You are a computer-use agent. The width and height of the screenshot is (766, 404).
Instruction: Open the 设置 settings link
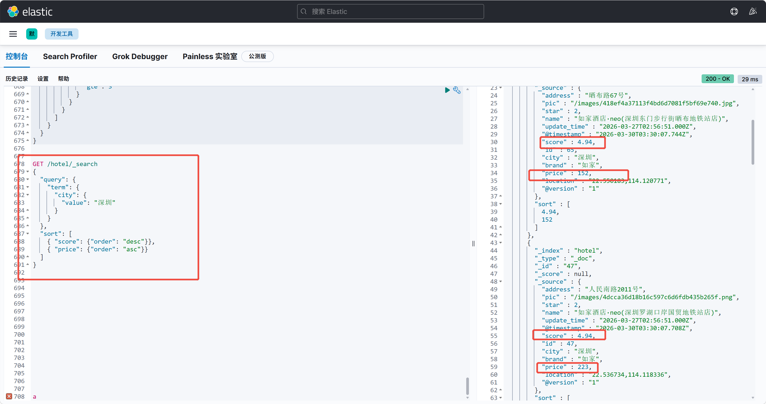pos(43,79)
